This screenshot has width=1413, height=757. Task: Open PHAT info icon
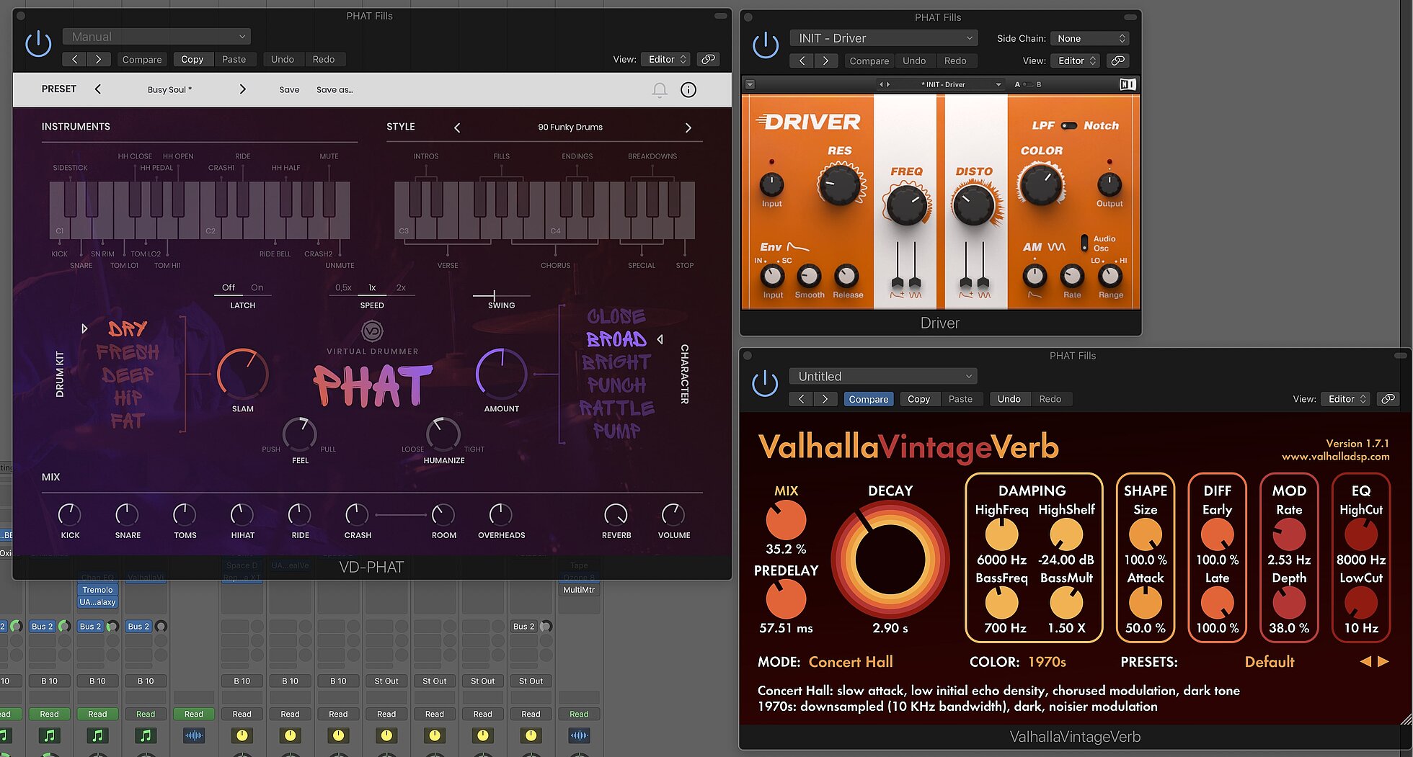[688, 90]
